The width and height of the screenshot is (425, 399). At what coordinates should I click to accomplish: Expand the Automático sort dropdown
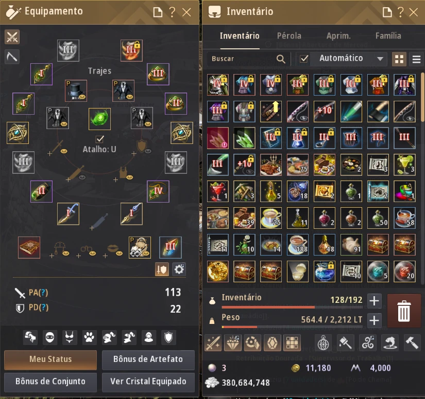point(380,59)
